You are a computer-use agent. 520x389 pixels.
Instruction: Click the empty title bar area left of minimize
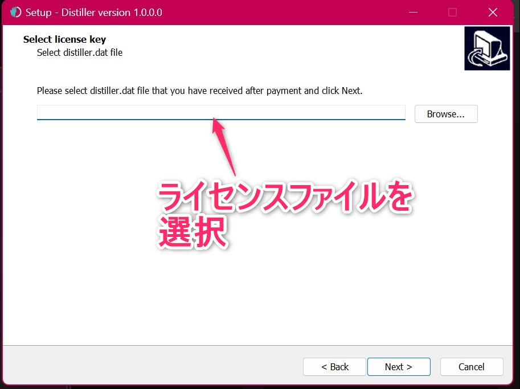click(285, 13)
